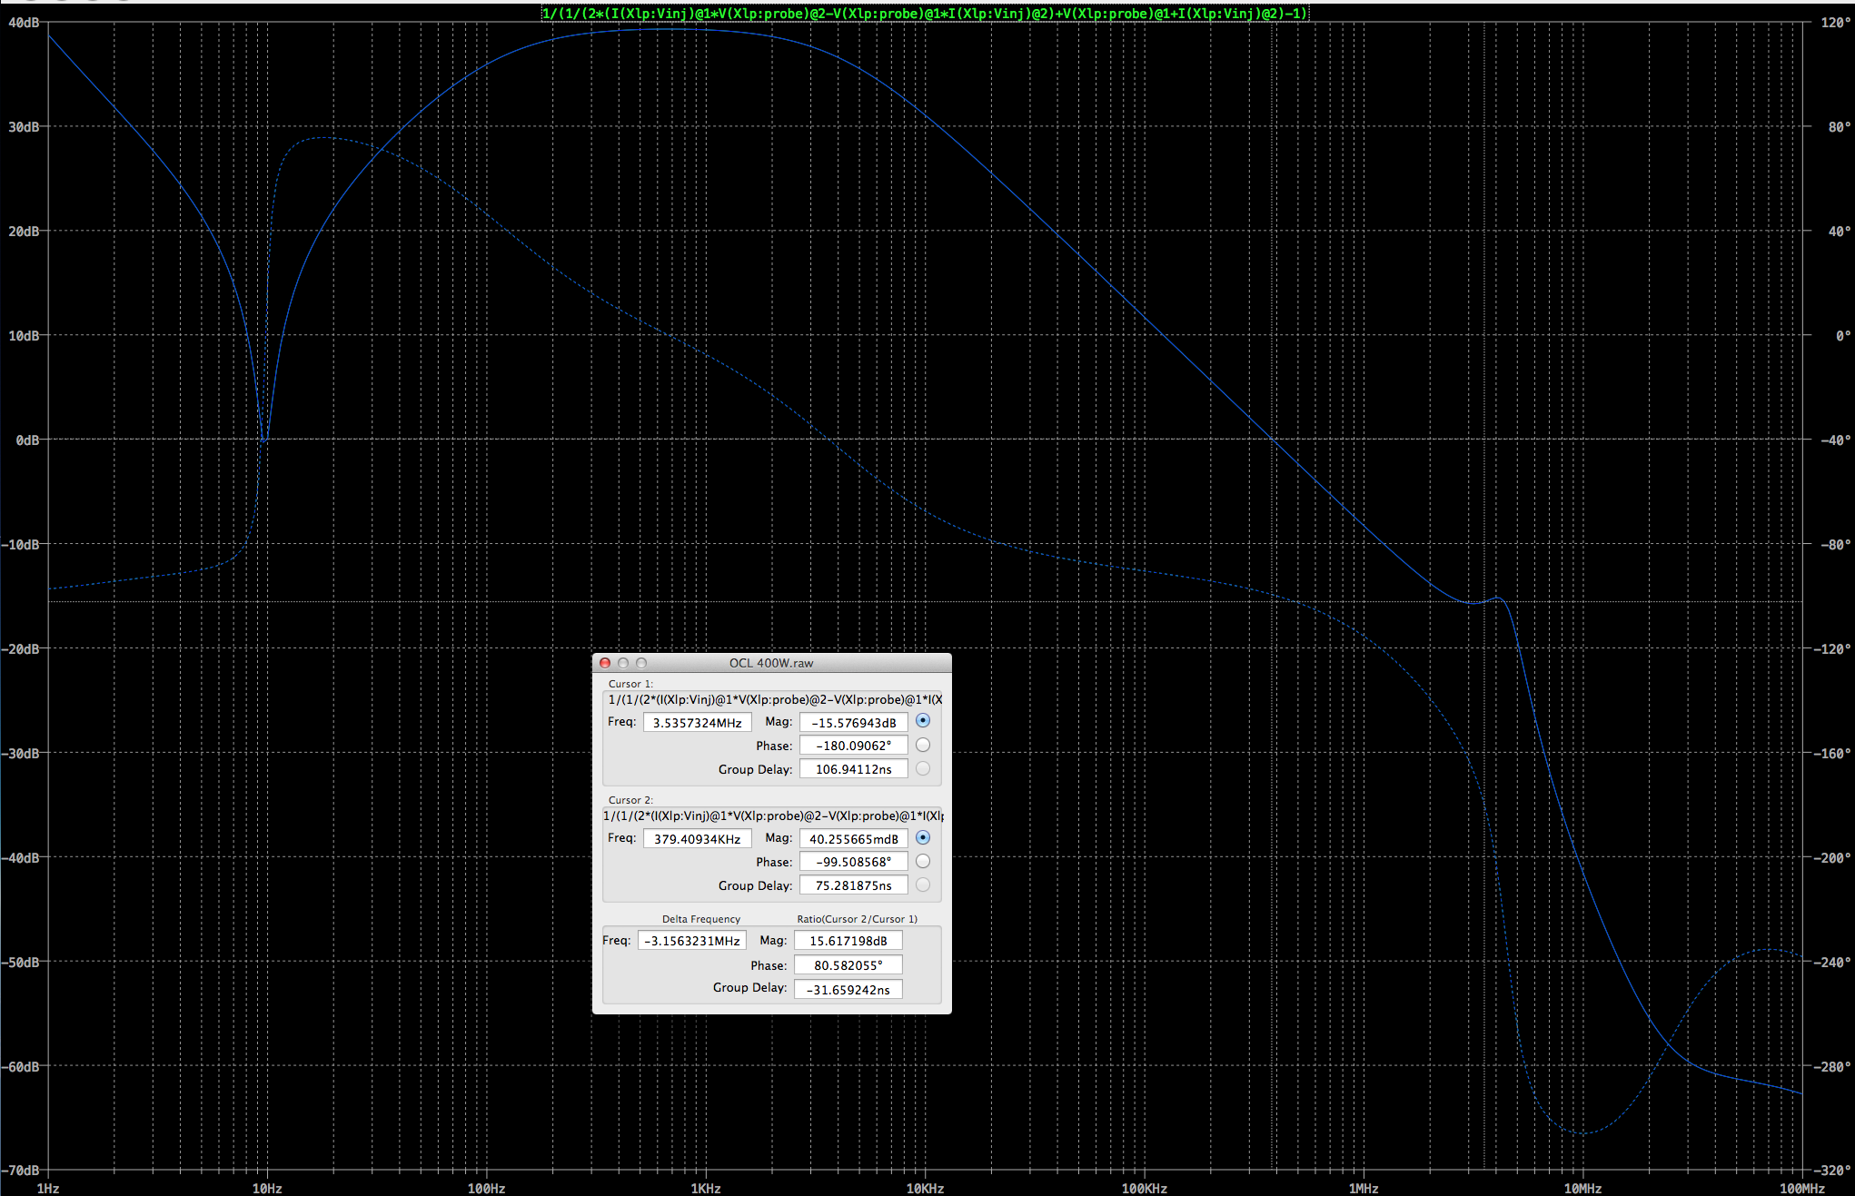Click the 10KHz frequency axis label
This screenshot has width=1855, height=1196.
click(x=925, y=1188)
